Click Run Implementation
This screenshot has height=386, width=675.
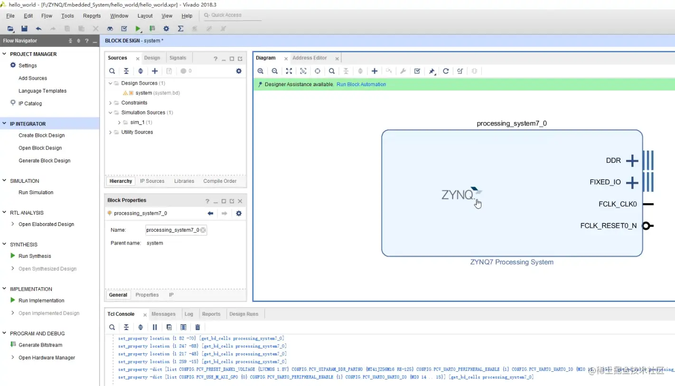(x=41, y=301)
